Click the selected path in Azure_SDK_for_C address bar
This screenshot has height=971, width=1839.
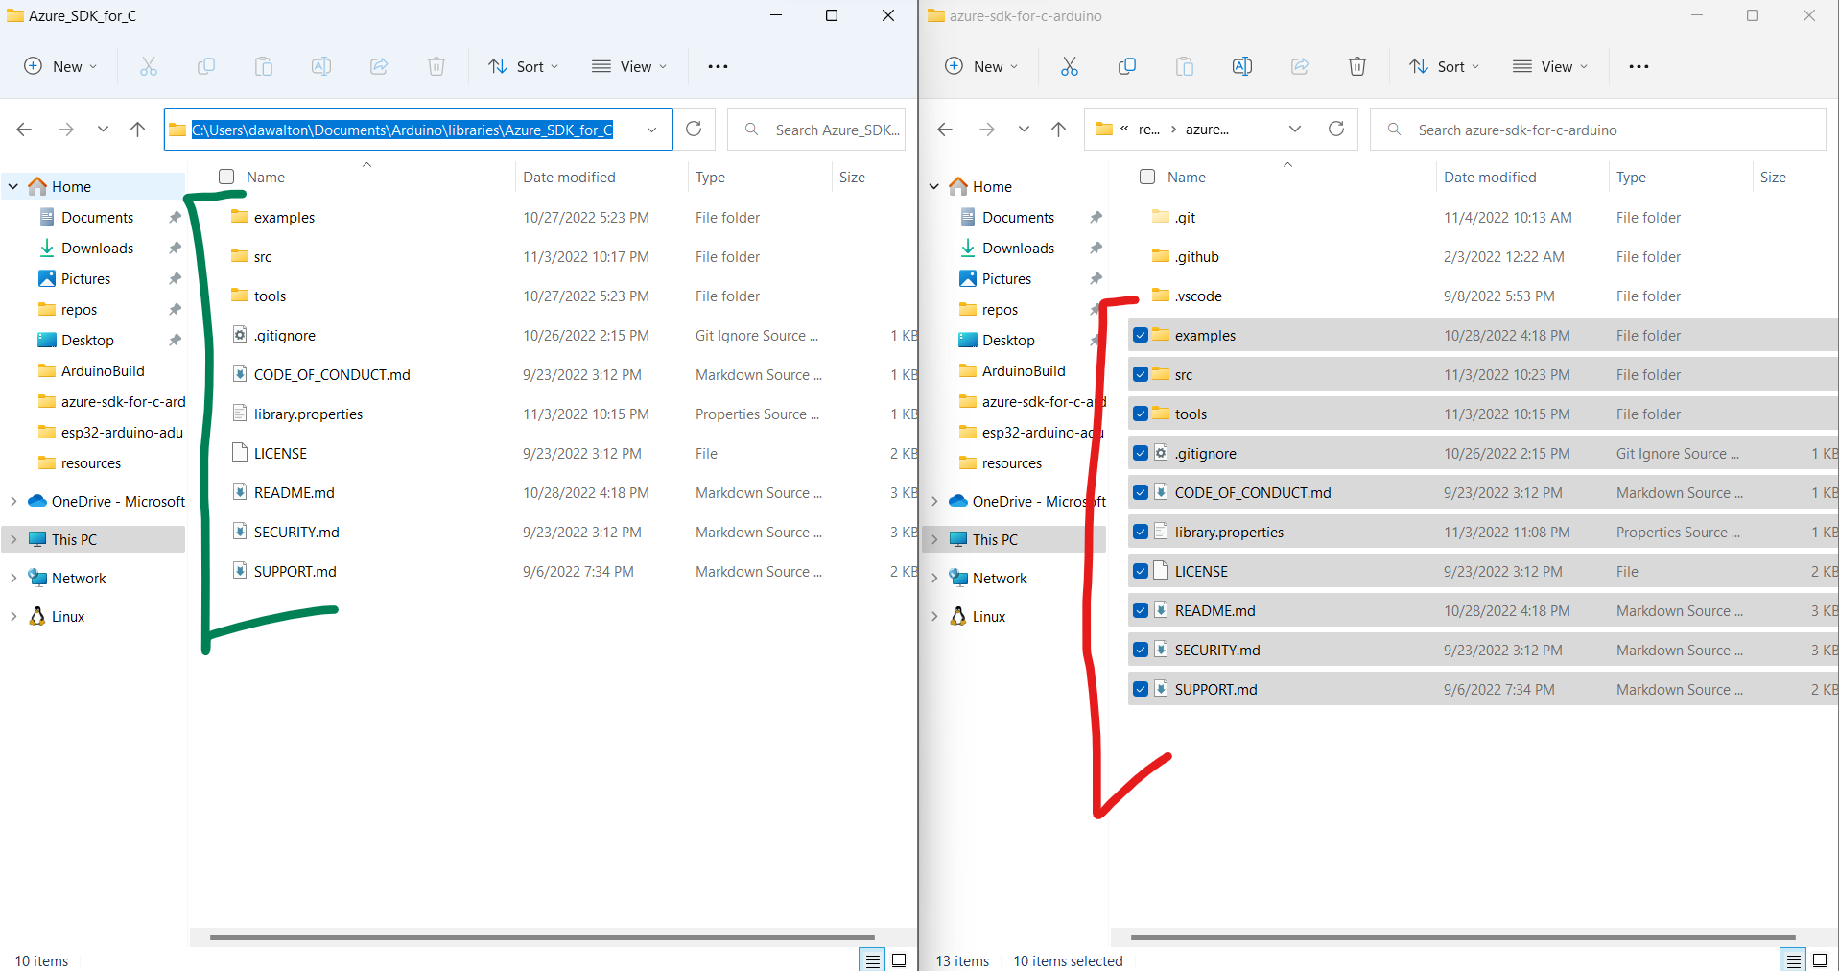(402, 130)
